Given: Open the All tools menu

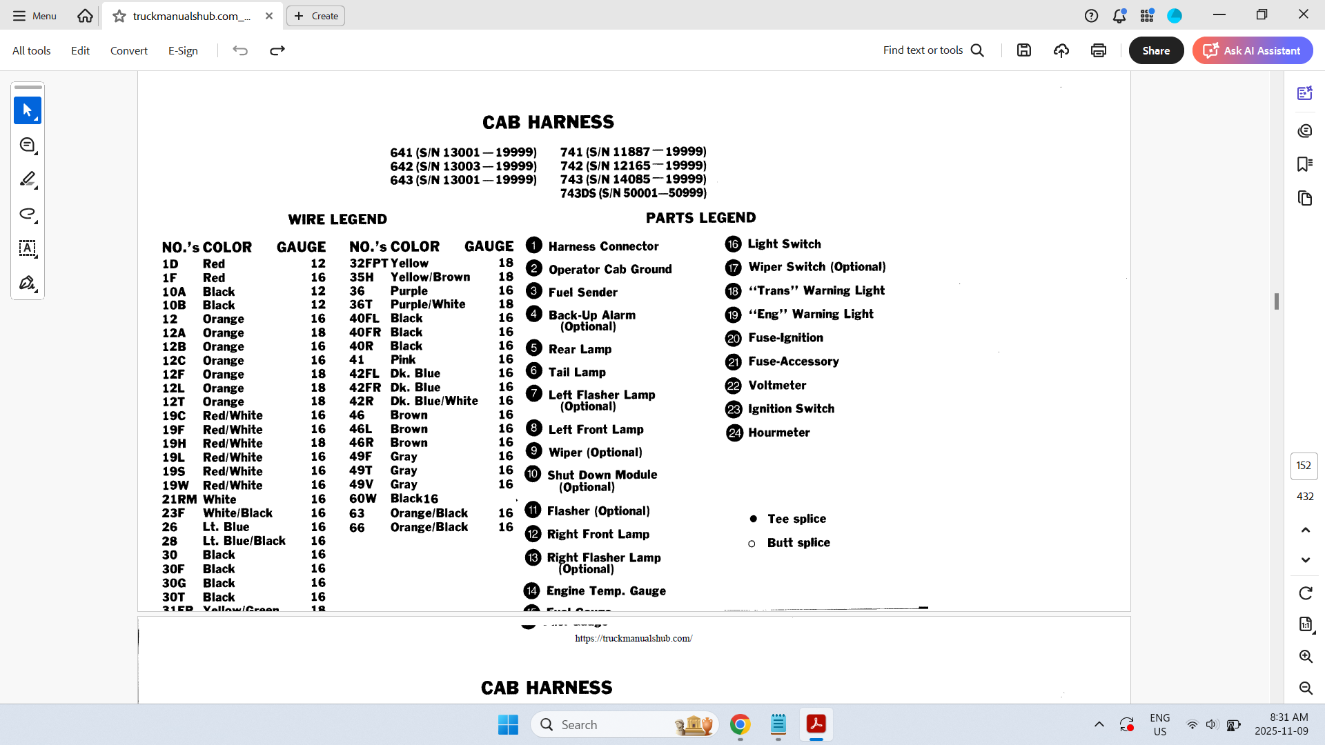Looking at the screenshot, I should [32, 50].
